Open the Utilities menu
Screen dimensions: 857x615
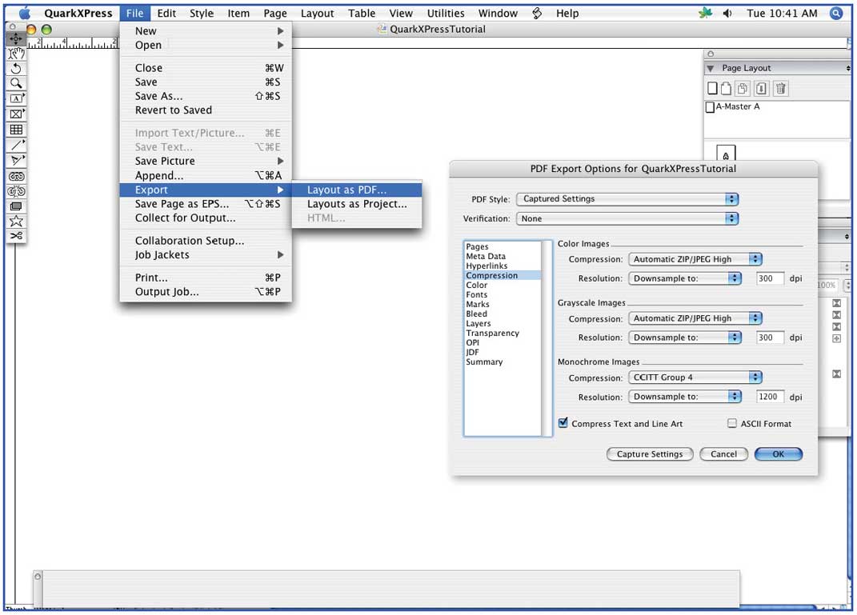pyautogui.click(x=446, y=13)
